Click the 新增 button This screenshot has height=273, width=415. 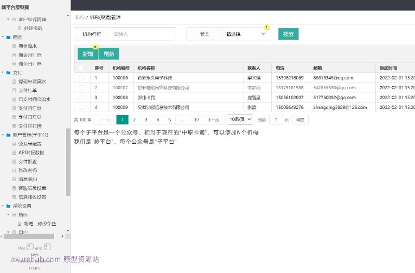click(88, 54)
